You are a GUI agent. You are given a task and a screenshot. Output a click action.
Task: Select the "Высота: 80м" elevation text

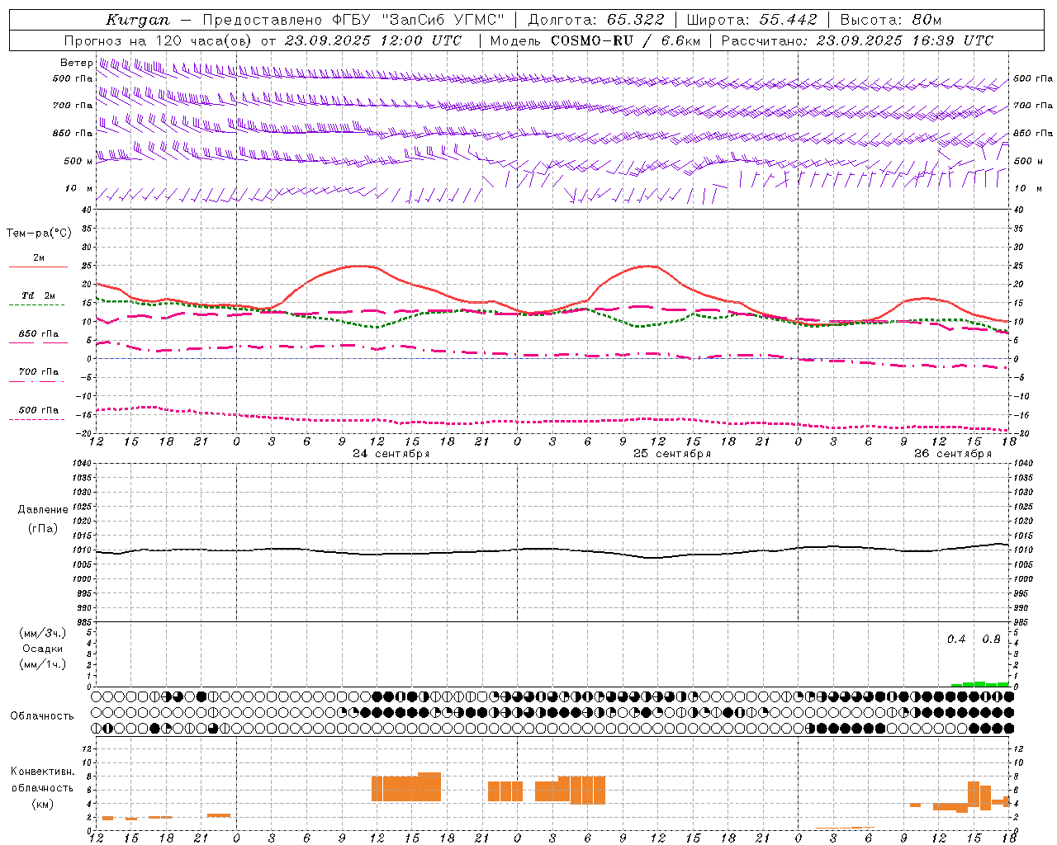tap(890, 20)
